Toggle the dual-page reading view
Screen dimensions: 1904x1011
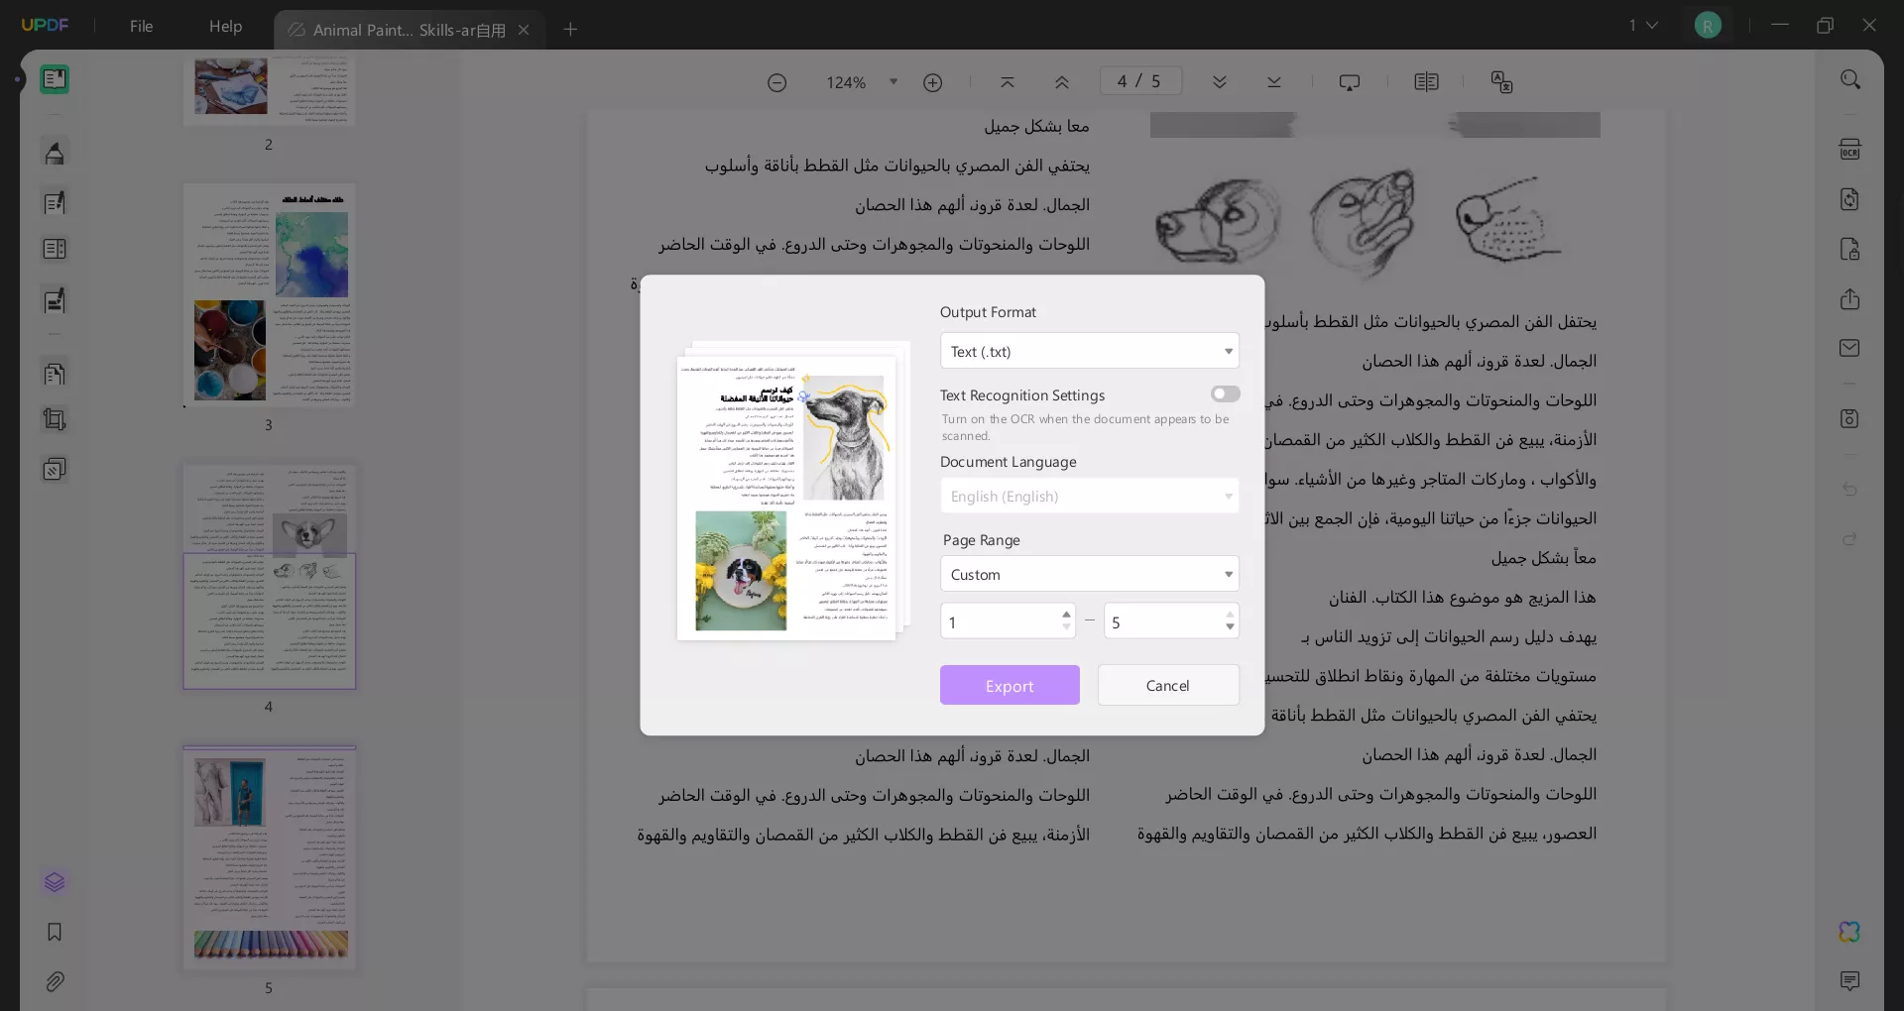1427,81
